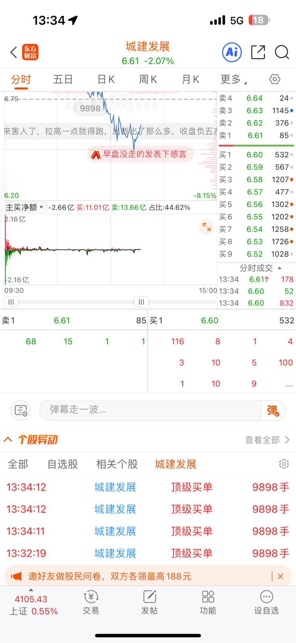Screen dimensions: 296x643
Task: Open 个股异动 filter settings gear
Action: coord(284,464)
